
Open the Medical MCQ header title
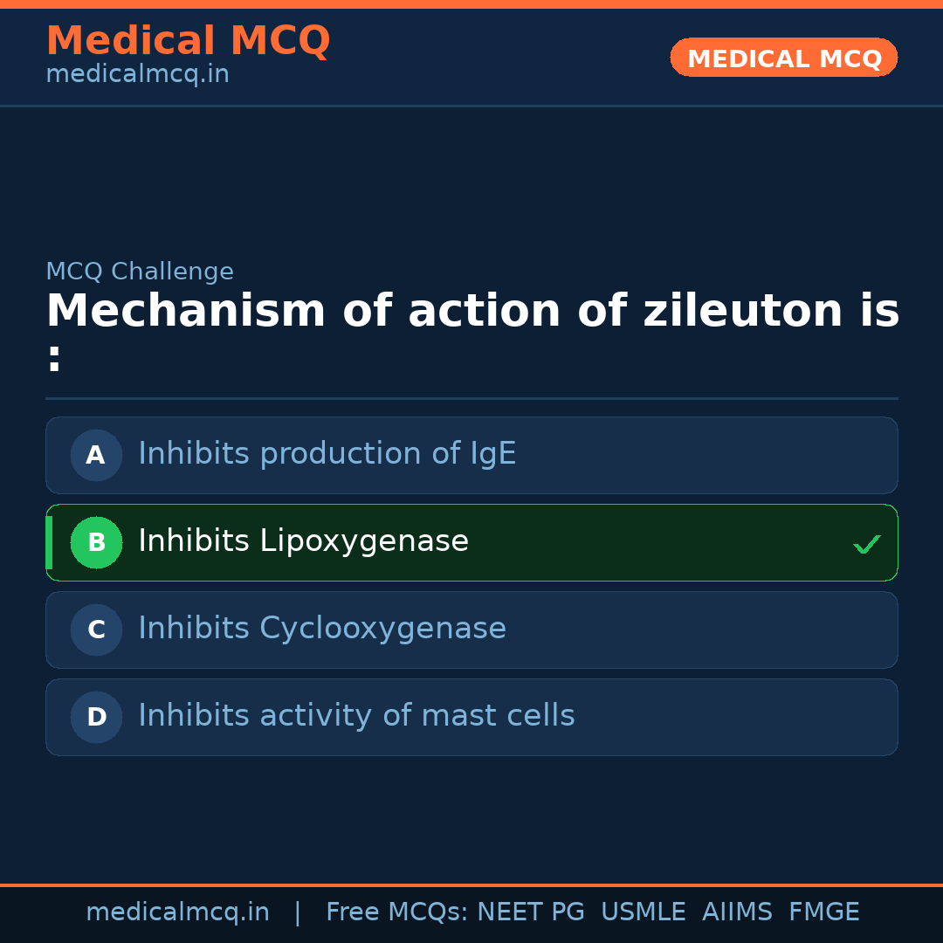188,41
